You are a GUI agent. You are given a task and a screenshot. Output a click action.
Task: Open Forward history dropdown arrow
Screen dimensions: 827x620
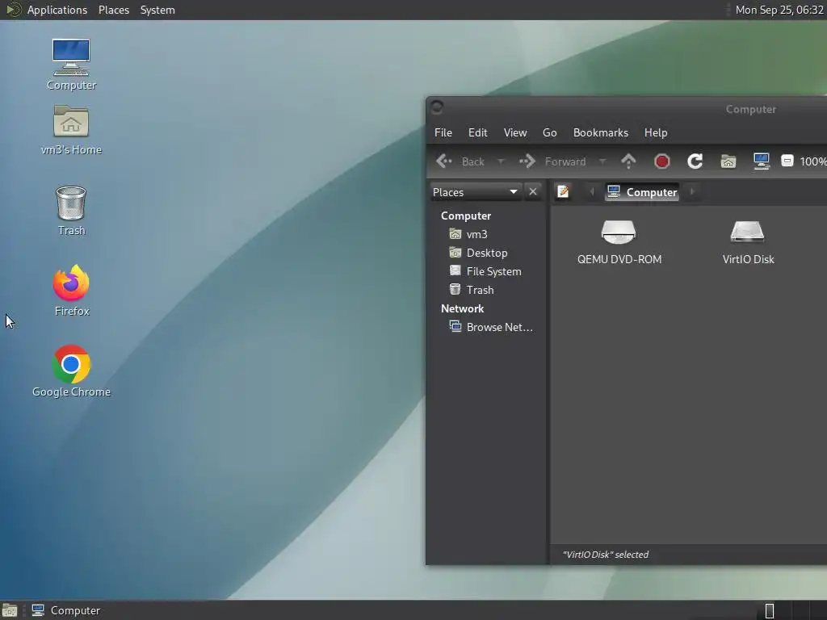point(602,161)
